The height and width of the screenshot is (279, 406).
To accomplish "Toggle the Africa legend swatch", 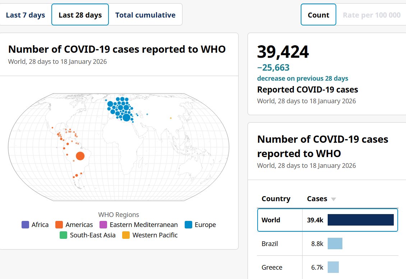I will tap(26, 225).
